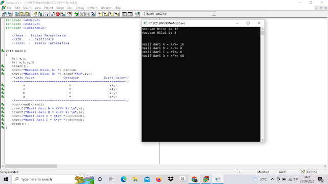Click the first toolbar icon at far left
328x184 pixels.
point(4,14)
